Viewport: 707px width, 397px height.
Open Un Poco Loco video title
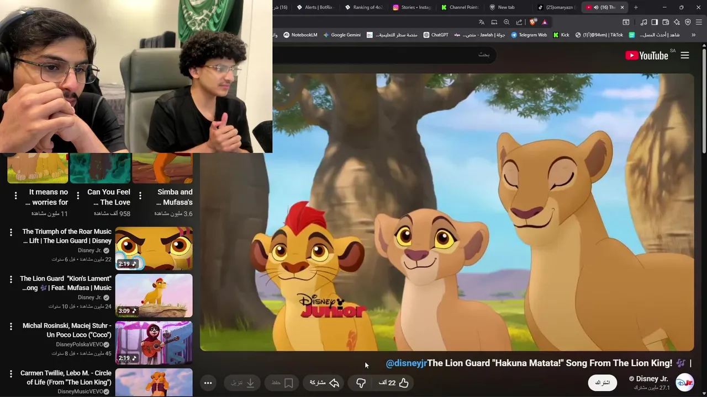click(67, 330)
